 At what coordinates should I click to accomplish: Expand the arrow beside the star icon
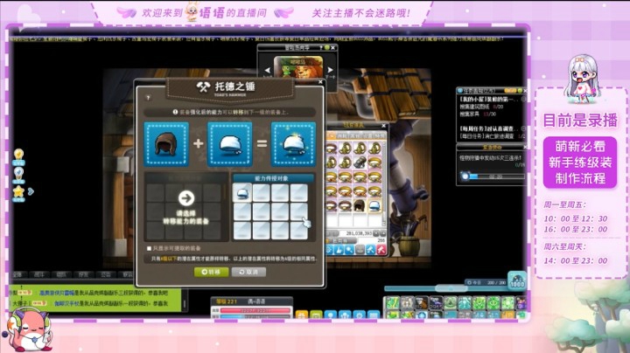tap(31, 191)
